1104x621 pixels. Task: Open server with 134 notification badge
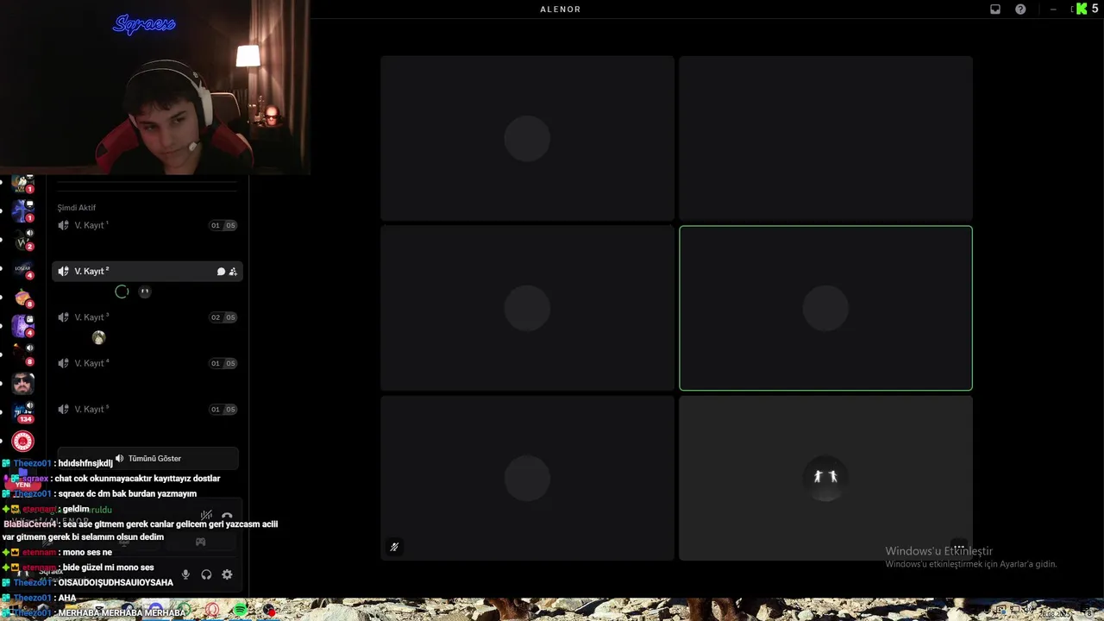point(23,411)
